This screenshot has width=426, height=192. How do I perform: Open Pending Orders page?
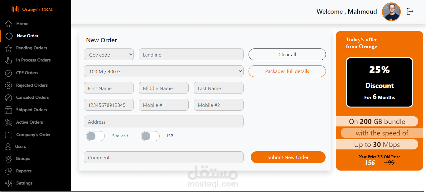click(x=31, y=48)
